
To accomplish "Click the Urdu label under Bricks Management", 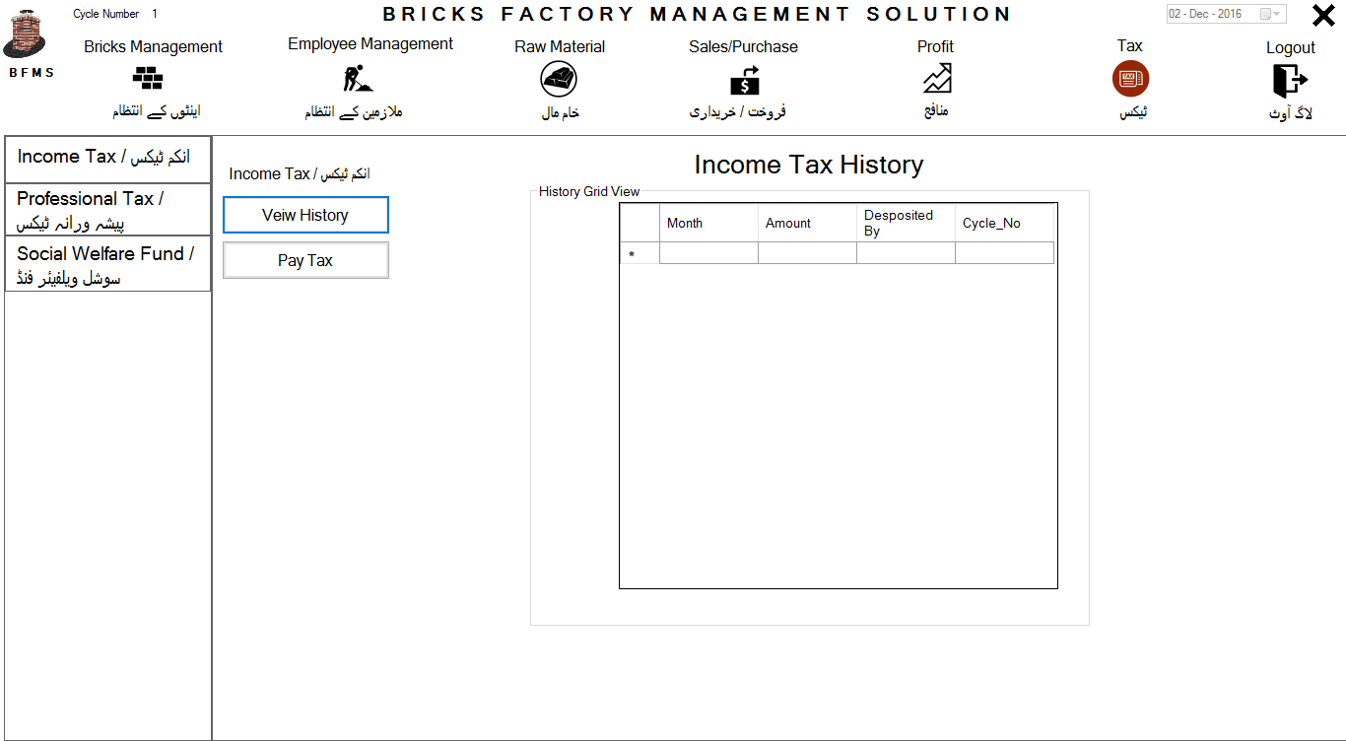I will tap(156, 111).
